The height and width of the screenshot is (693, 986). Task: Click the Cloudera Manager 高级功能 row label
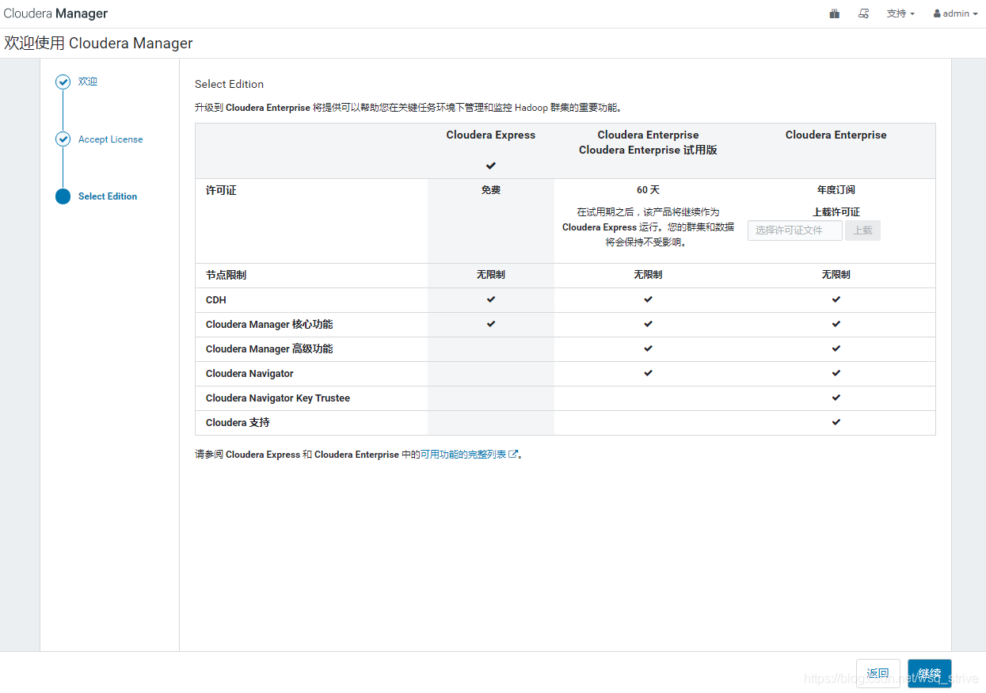[x=269, y=349]
